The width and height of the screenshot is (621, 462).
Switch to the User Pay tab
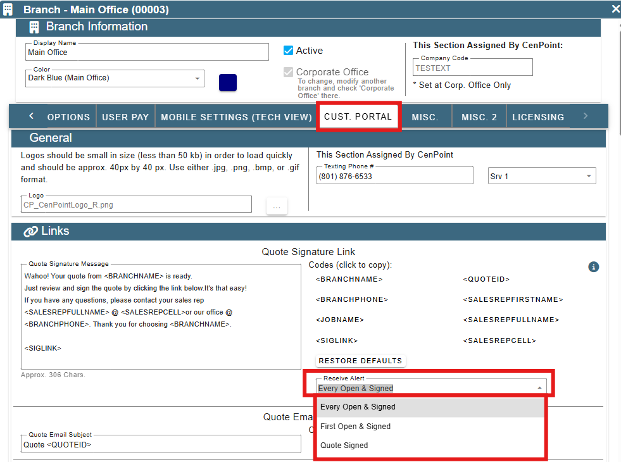125,117
